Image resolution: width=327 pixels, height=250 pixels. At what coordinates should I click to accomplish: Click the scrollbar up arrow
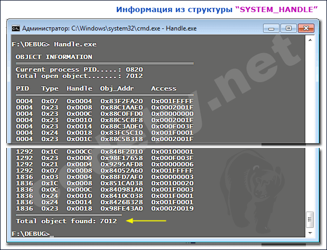[310, 40]
